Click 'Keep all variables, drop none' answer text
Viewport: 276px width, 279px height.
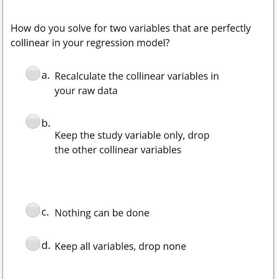(120, 247)
